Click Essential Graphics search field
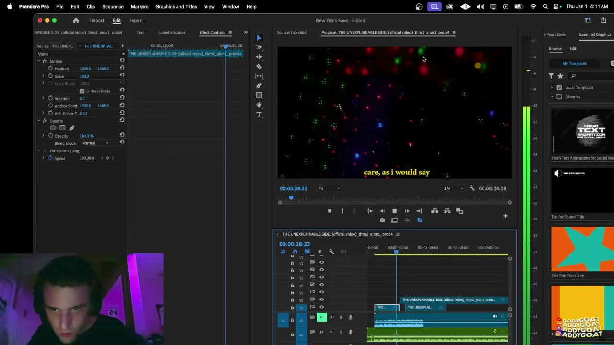The height and width of the screenshot is (345, 614). click(x=592, y=76)
